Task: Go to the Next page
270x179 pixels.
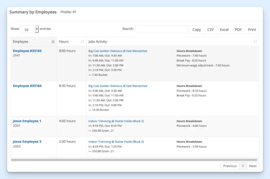Action: 253,166
